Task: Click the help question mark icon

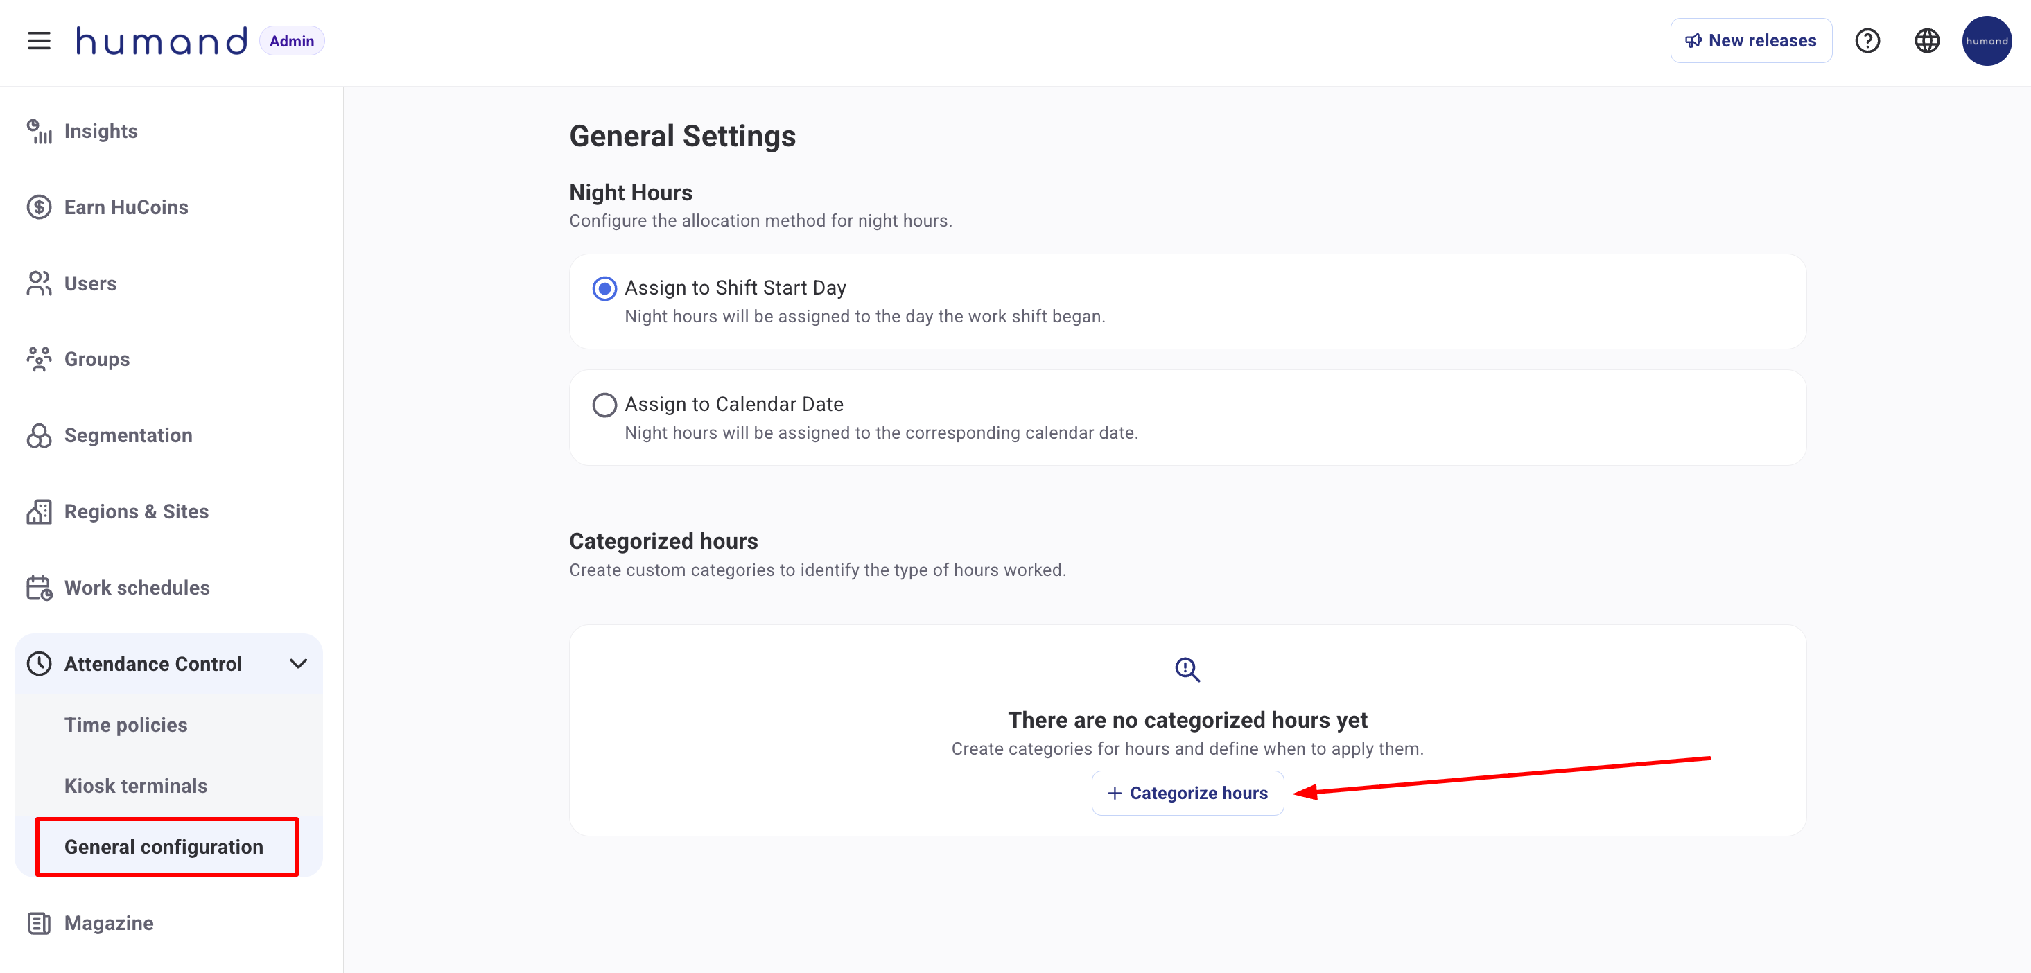Action: click(x=1867, y=40)
